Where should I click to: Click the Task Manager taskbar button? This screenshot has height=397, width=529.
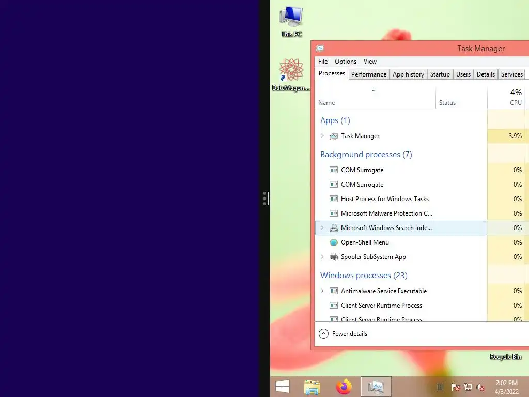coord(376,387)
